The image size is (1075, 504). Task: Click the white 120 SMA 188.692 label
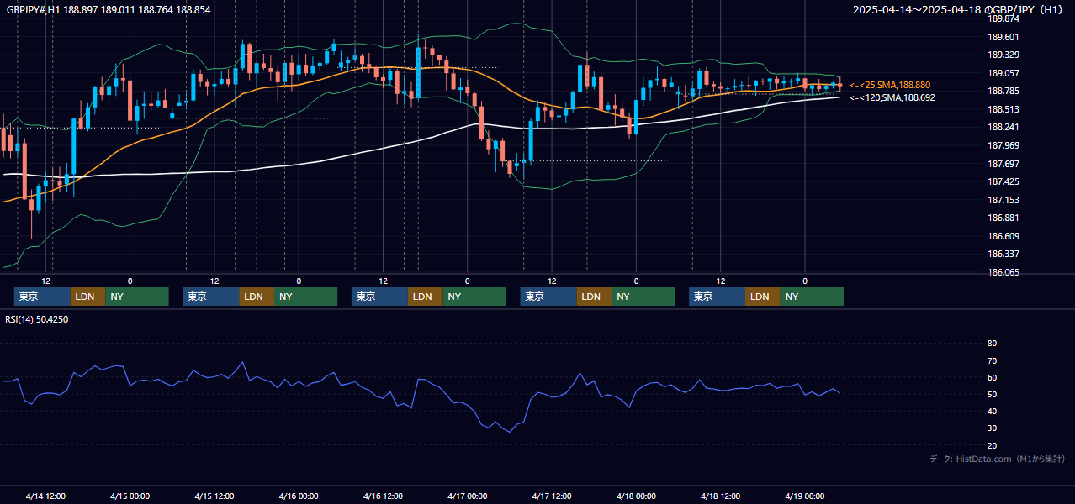coord(892,97)
